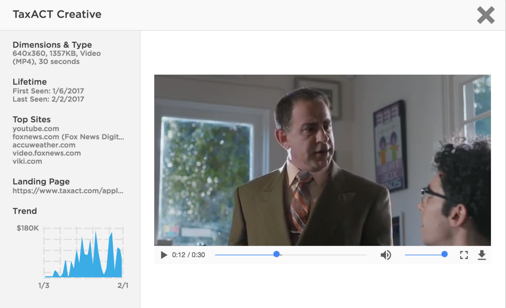Click the Trend spend chart
The width and height of the screenshot is (506, 308).
[x=83, y=252]
